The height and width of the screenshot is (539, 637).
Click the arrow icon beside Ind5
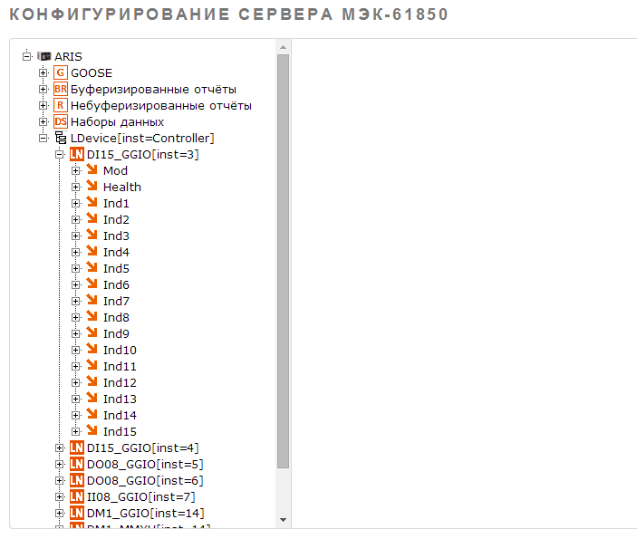pyautogui.click(x=92, y=267)
